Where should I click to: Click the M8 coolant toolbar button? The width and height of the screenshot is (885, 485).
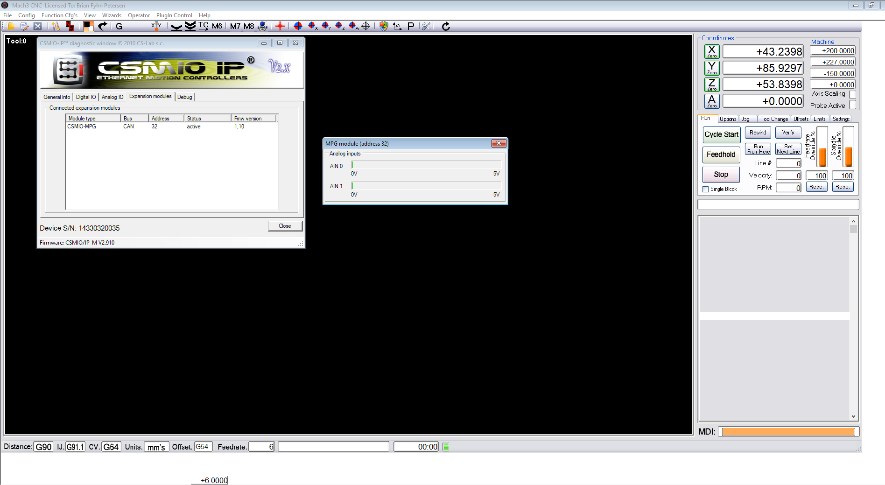tap(249, 26)
